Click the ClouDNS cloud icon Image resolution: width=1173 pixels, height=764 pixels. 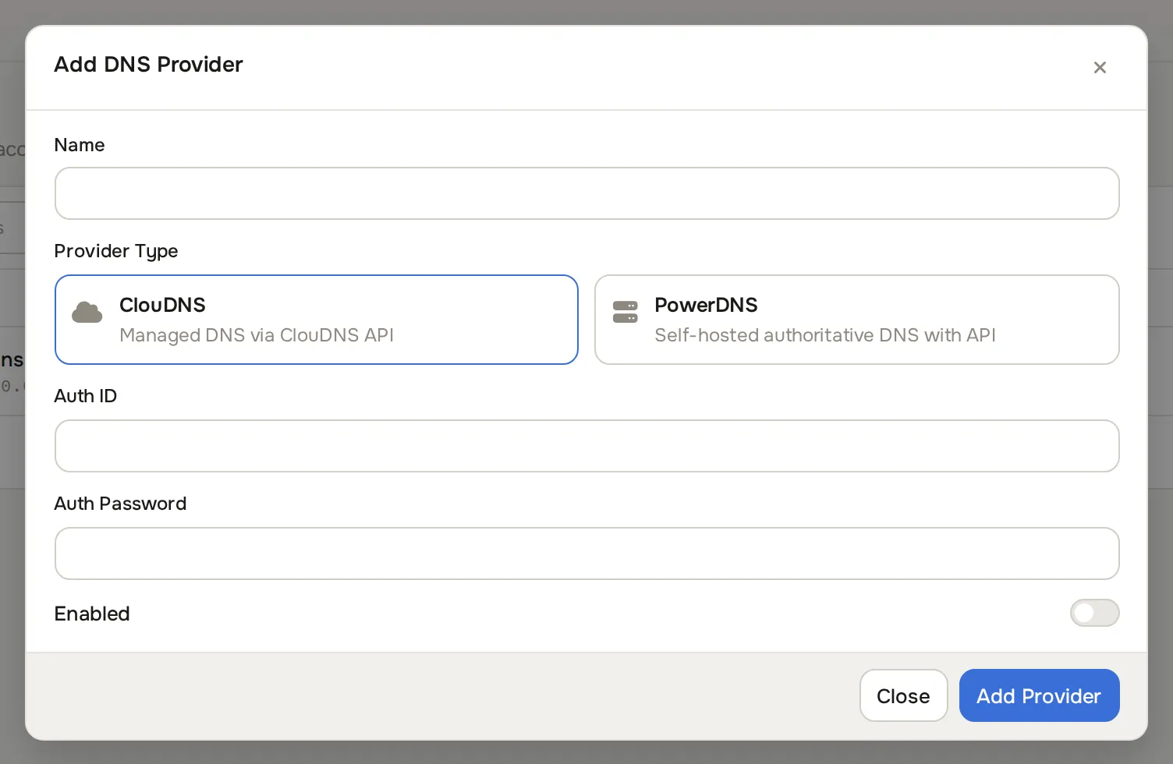click(87, 313)
